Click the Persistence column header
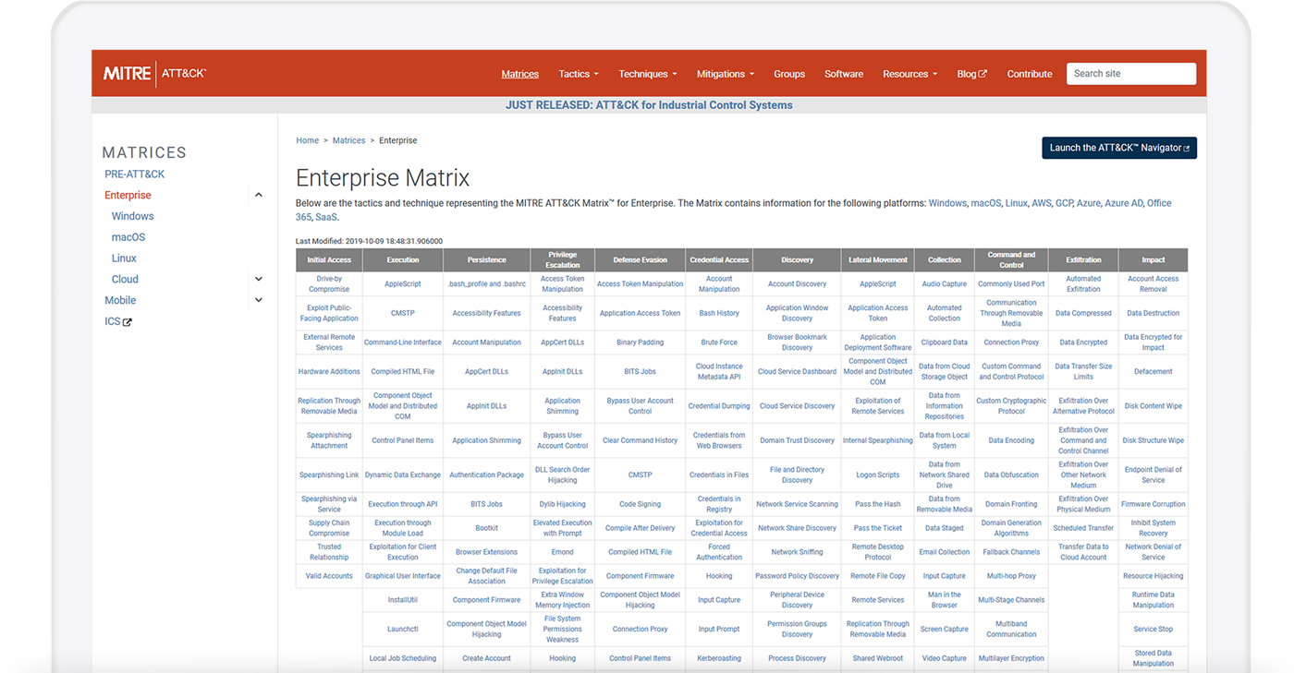 (x=487, y=260)
